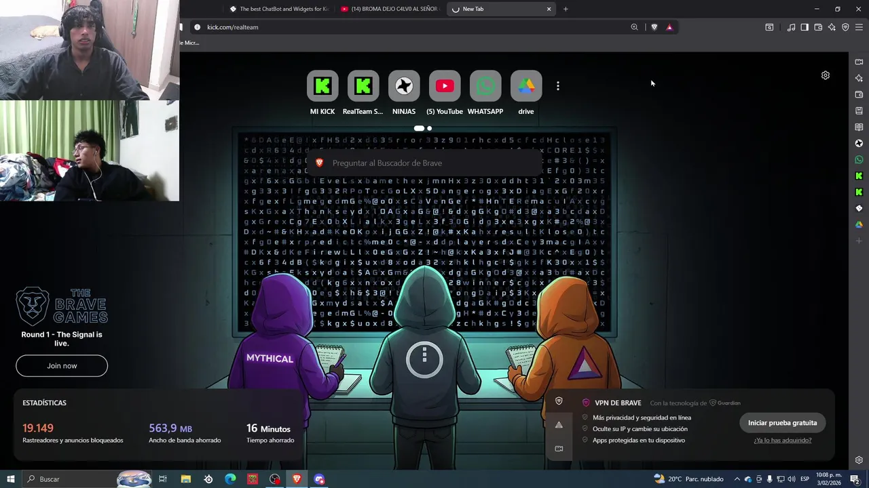Open the top sites three-dot menu
The width and height of the screenshot is (869, 488).
558,86
